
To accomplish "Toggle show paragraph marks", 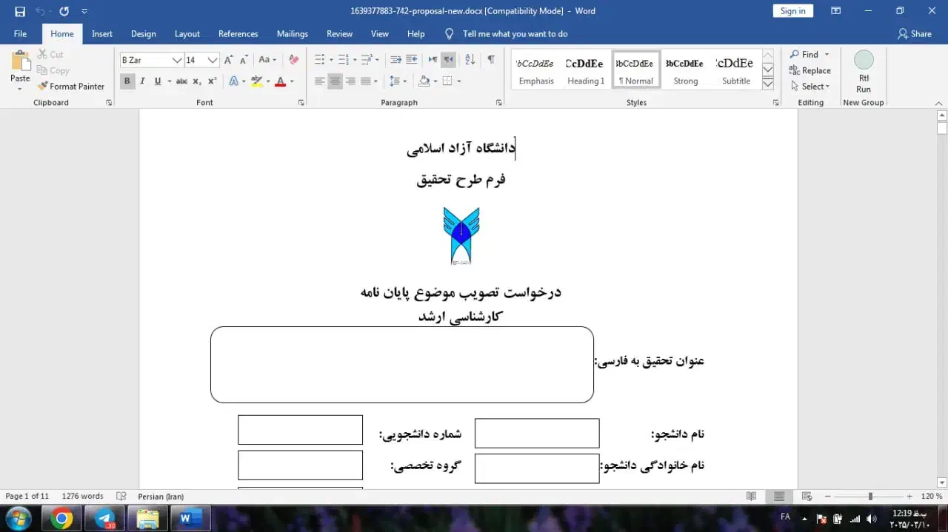I will click(x=491, y=60).
